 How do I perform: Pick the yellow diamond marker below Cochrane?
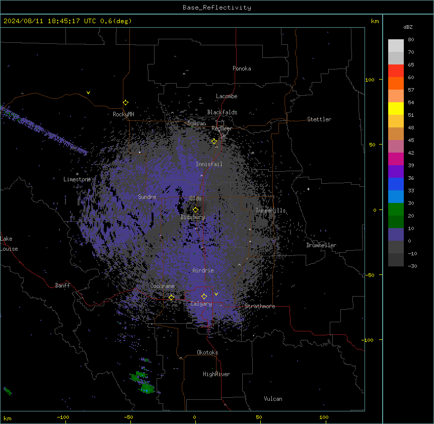[171, 297]
